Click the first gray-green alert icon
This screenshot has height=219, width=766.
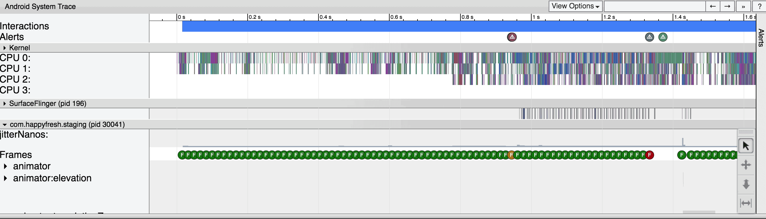tap(650, 37)
